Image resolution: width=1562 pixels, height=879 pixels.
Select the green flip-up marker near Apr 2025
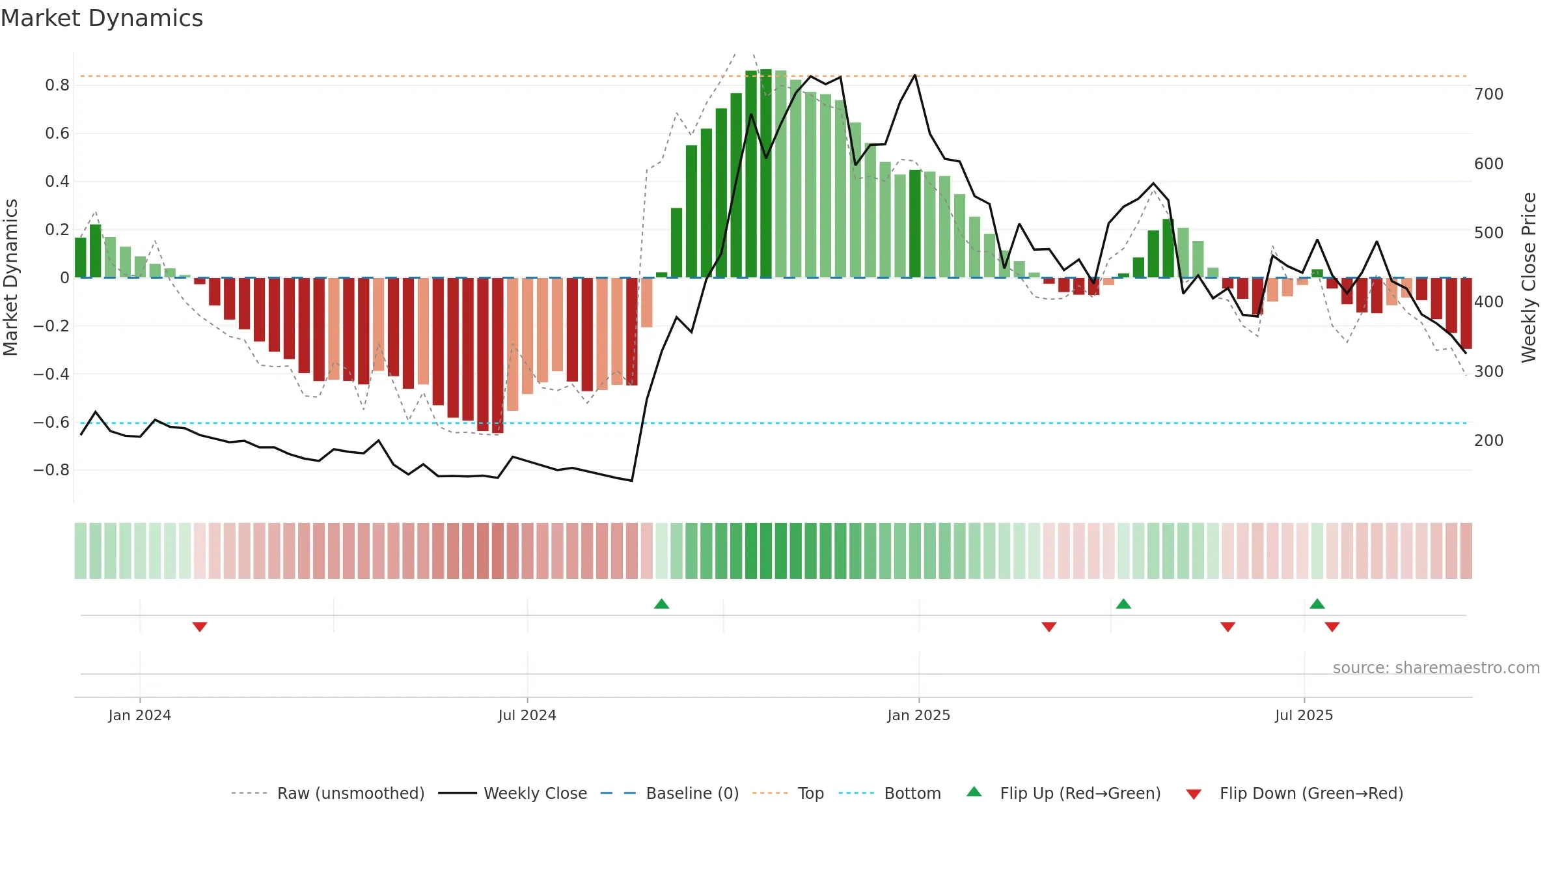[1123, 604]
